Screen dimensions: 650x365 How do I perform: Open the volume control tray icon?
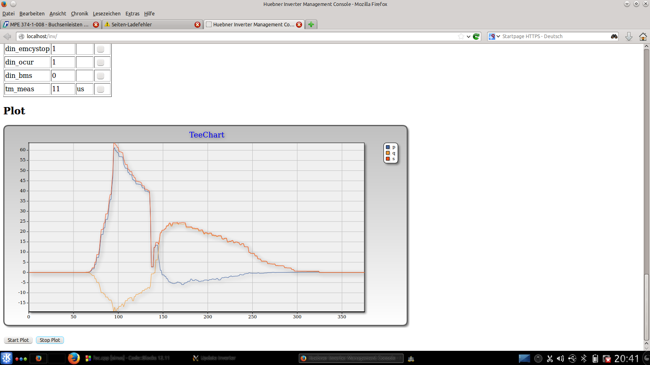pyautogui.click(x=561, y=359)
